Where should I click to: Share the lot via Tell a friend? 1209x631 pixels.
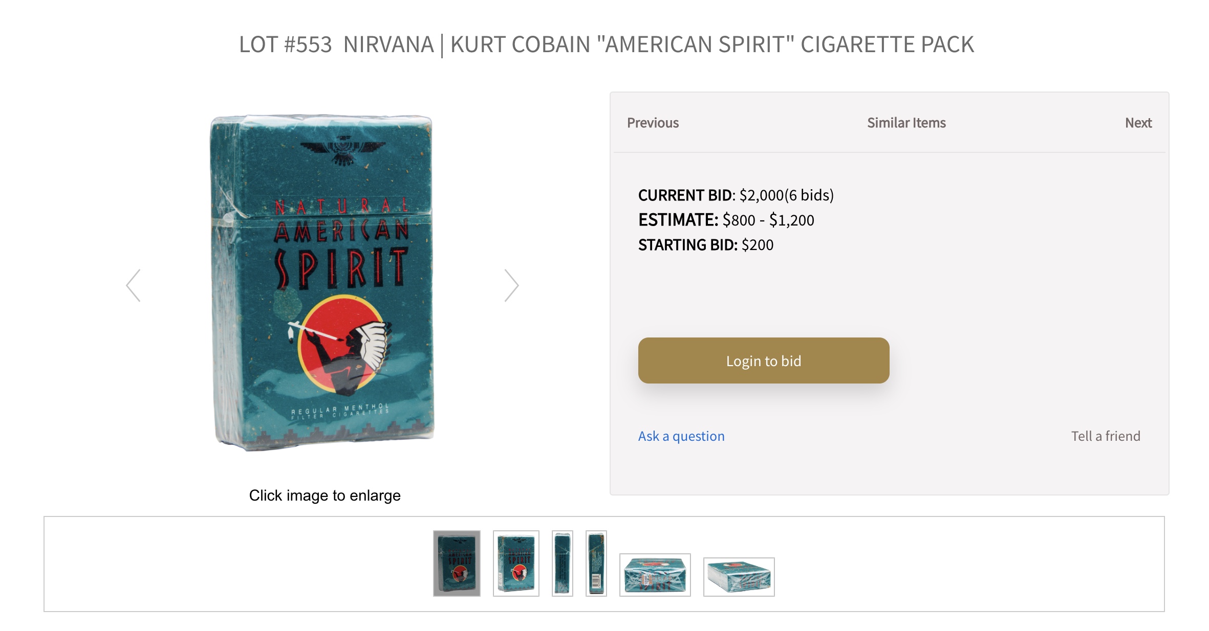1106,436
